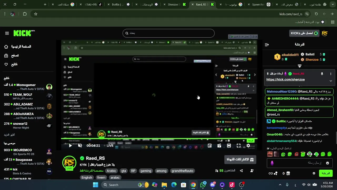Open browser extensions puzzle icon
This screenshot has width=337, height=190.
coord(25,14)
